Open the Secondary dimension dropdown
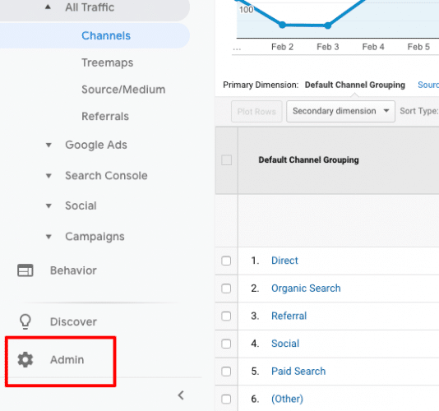This screenshot has width=439, height=411. coord(340,112)
